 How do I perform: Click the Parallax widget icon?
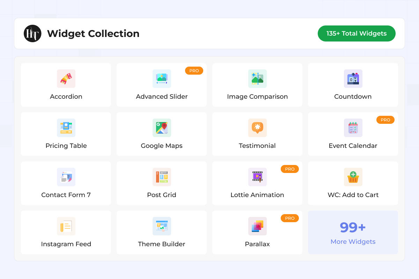tap(257, 226)
